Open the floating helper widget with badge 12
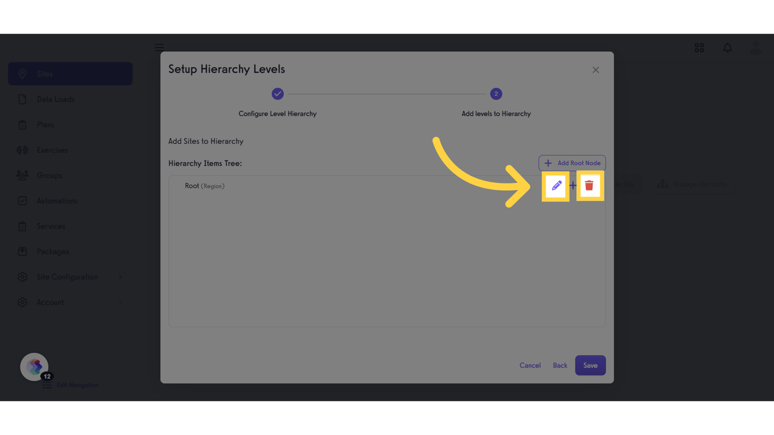 pyautogui.click(x=35, y=366)
